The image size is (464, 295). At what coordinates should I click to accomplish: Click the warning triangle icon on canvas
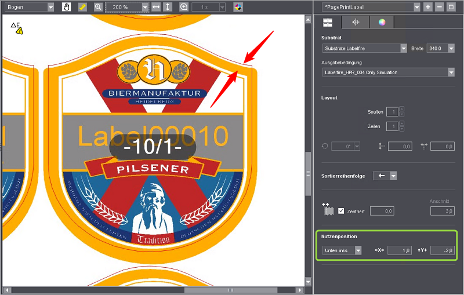coord(19,30)
